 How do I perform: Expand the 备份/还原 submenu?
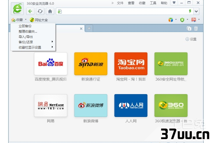tap(33, 42)
